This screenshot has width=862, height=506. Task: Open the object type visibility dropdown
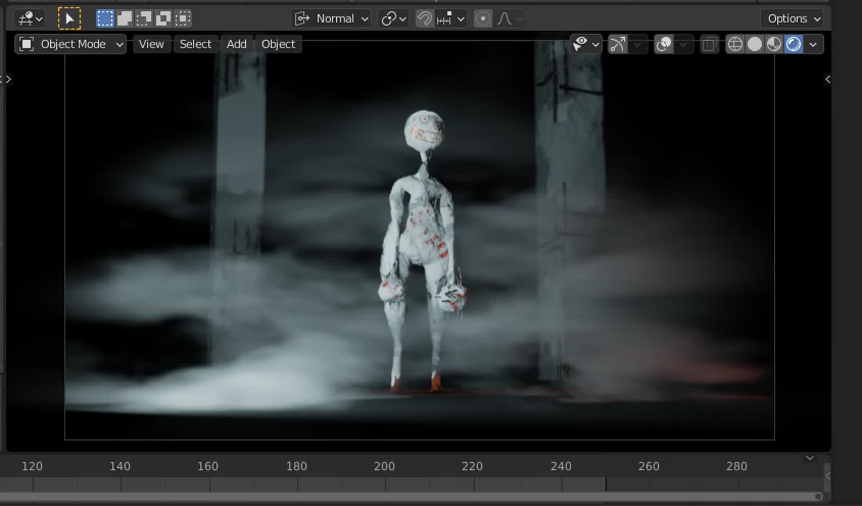[x=586, y=44]
